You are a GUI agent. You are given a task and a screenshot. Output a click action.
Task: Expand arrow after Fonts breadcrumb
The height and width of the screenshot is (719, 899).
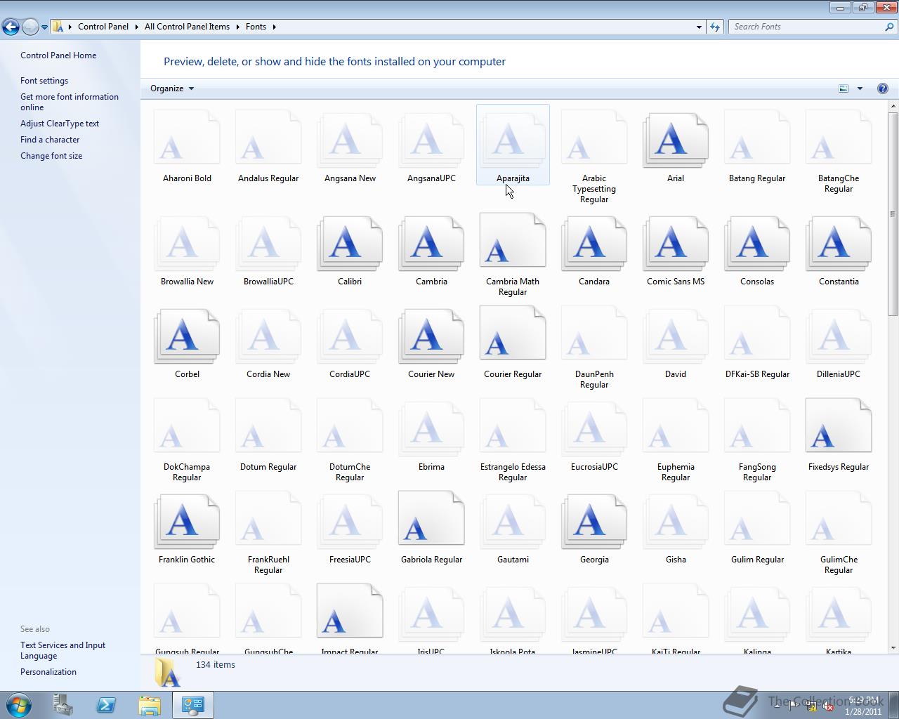point(274,27)
